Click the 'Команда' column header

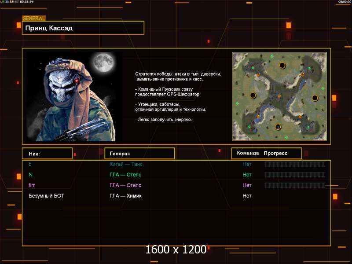(248, 153)
